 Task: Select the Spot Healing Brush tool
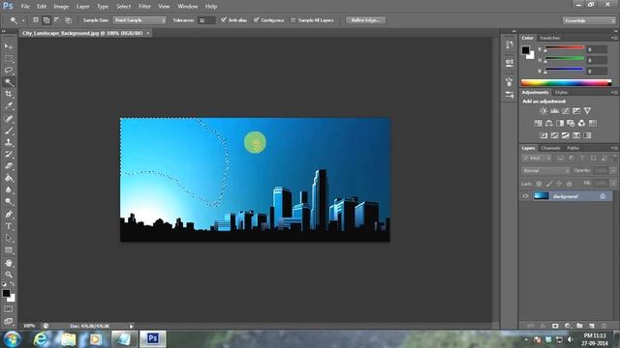tap(9, 118)
